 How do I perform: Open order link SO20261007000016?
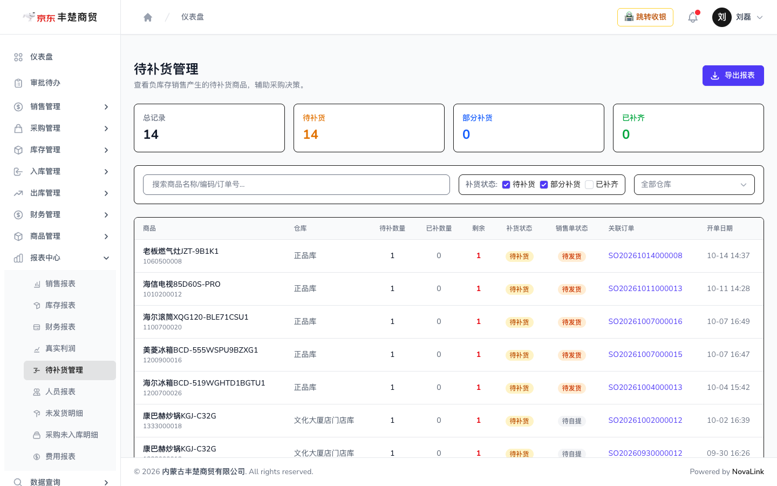(645, 321)
